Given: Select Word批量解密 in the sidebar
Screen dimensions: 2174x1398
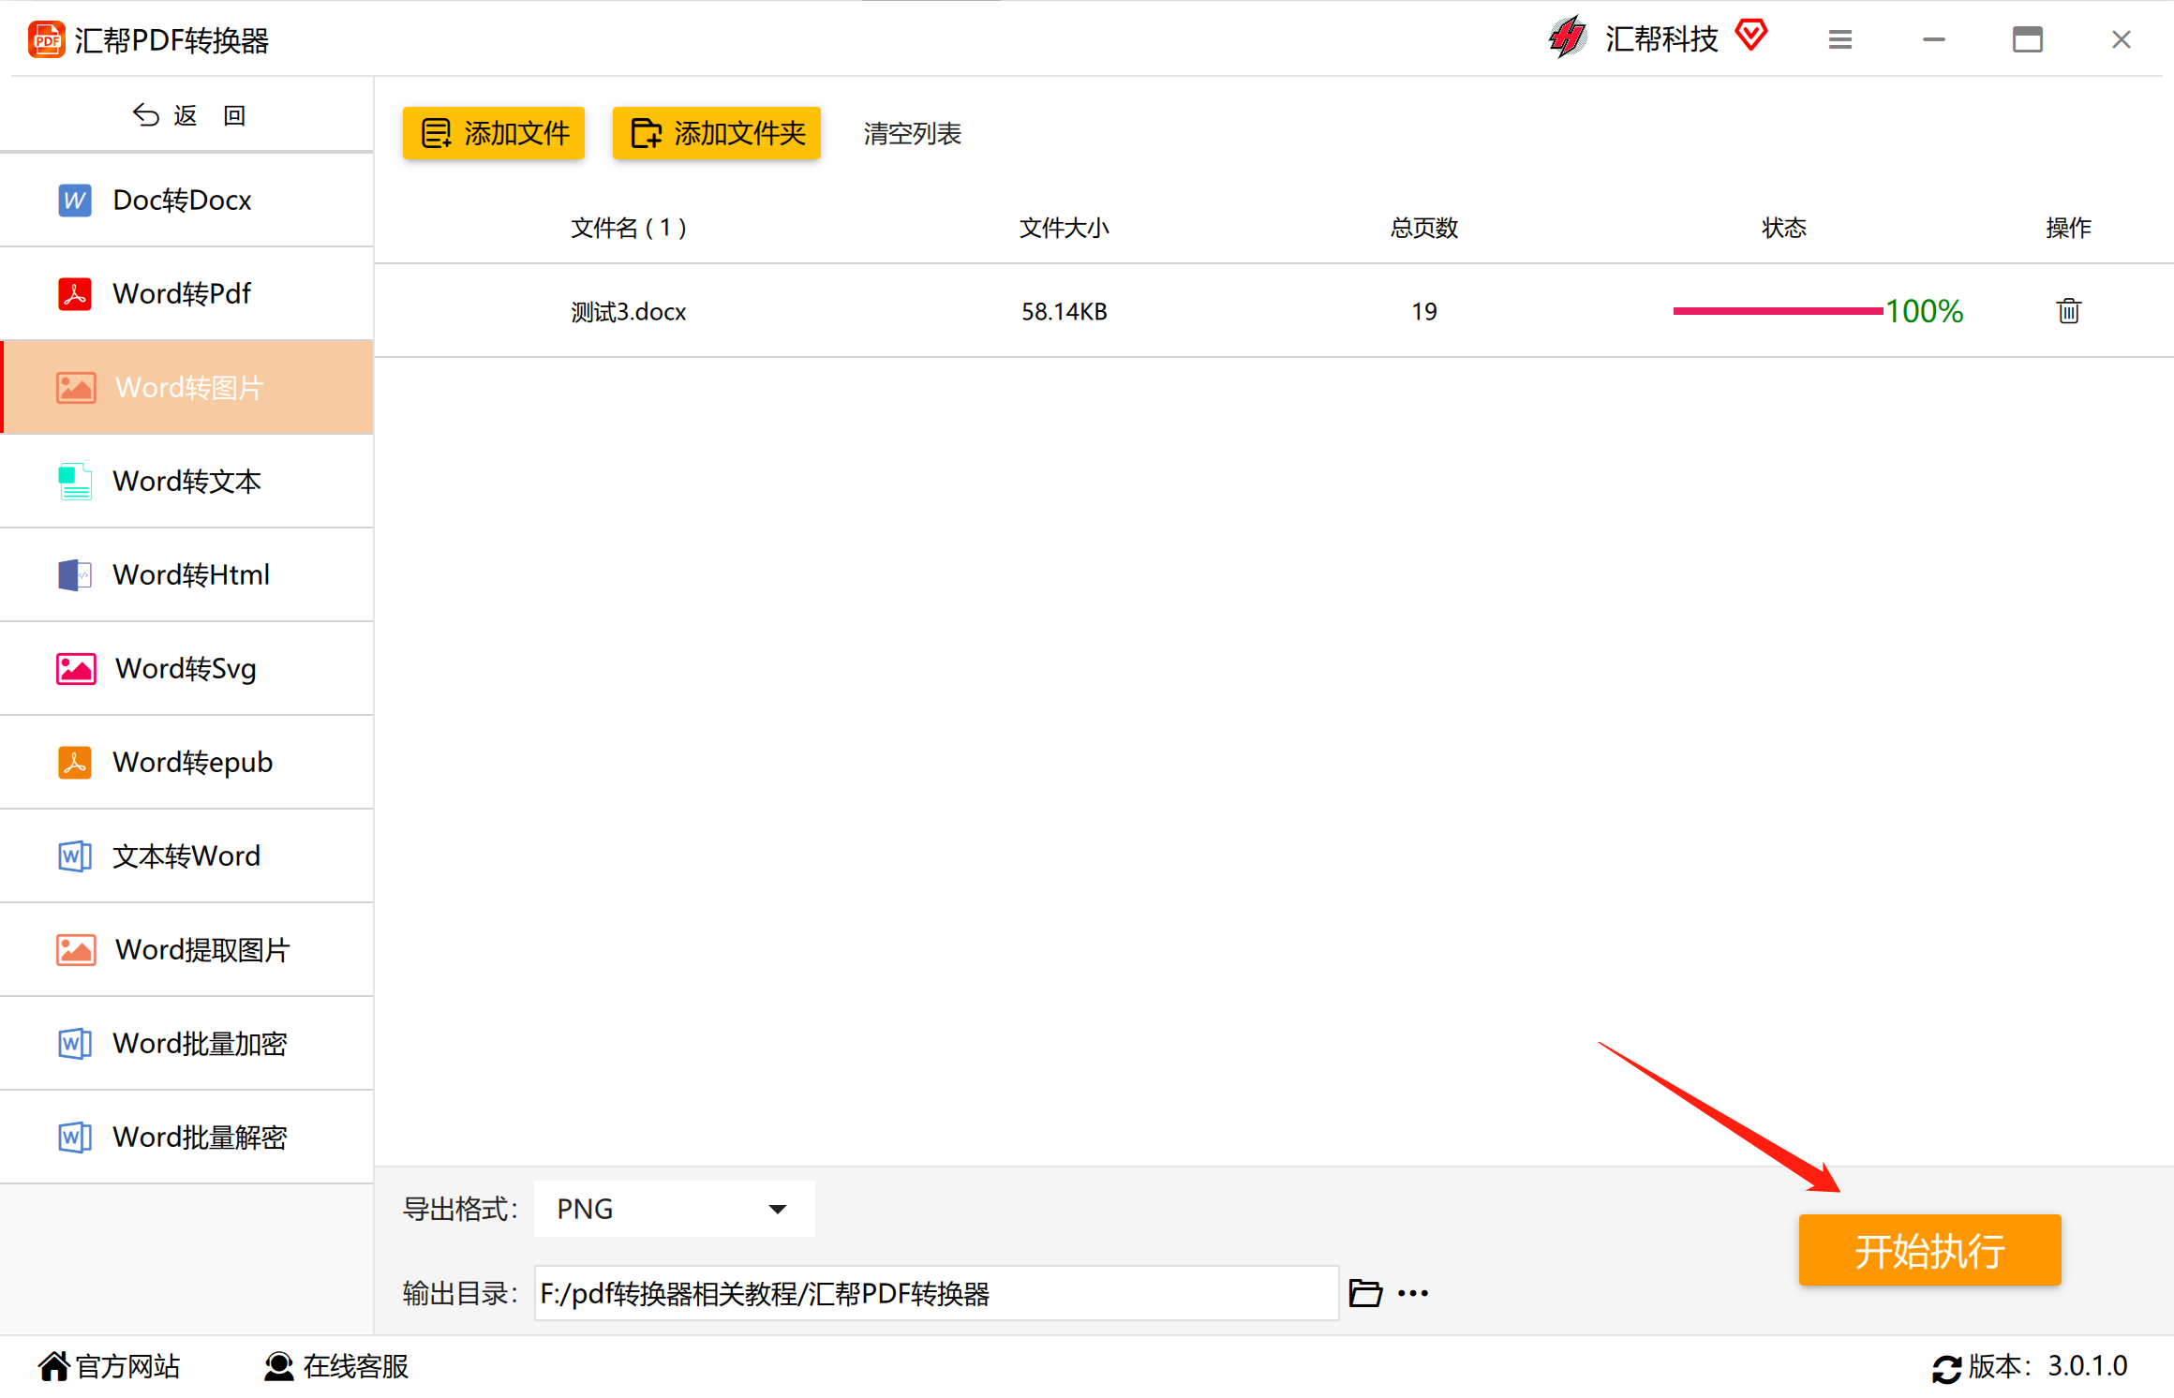Looking at the screenshot, I should click(x=186, y=1137).
